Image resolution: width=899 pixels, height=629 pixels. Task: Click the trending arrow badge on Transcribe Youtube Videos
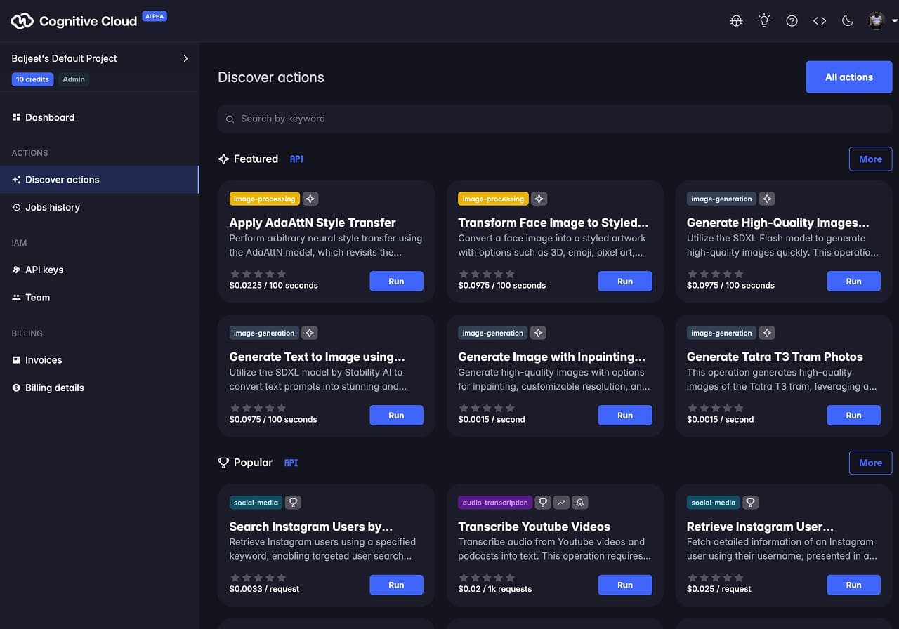[561, 502]
